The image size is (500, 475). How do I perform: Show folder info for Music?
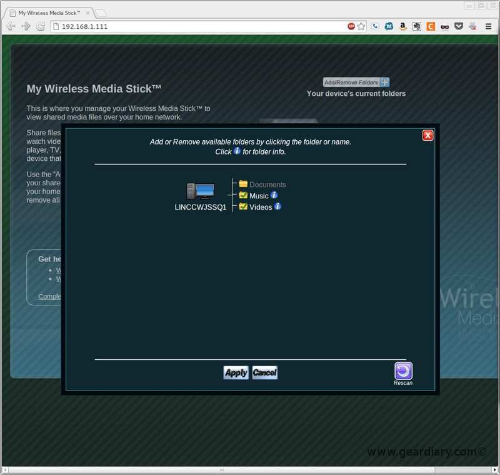(x=274, y=195)
